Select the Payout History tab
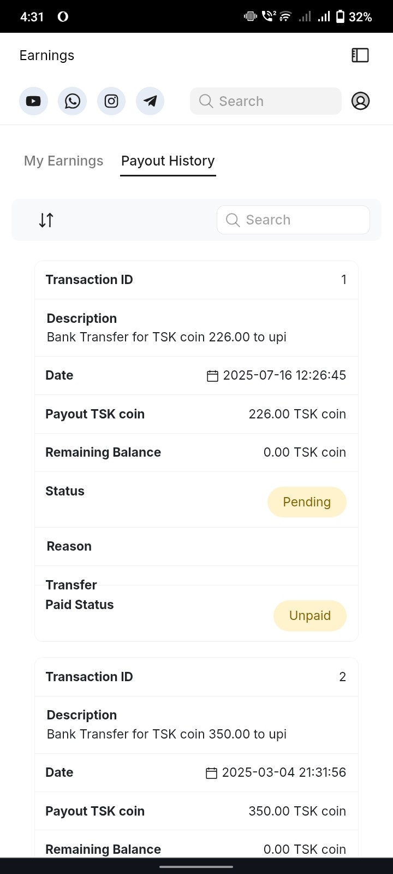 click(168, 161)
